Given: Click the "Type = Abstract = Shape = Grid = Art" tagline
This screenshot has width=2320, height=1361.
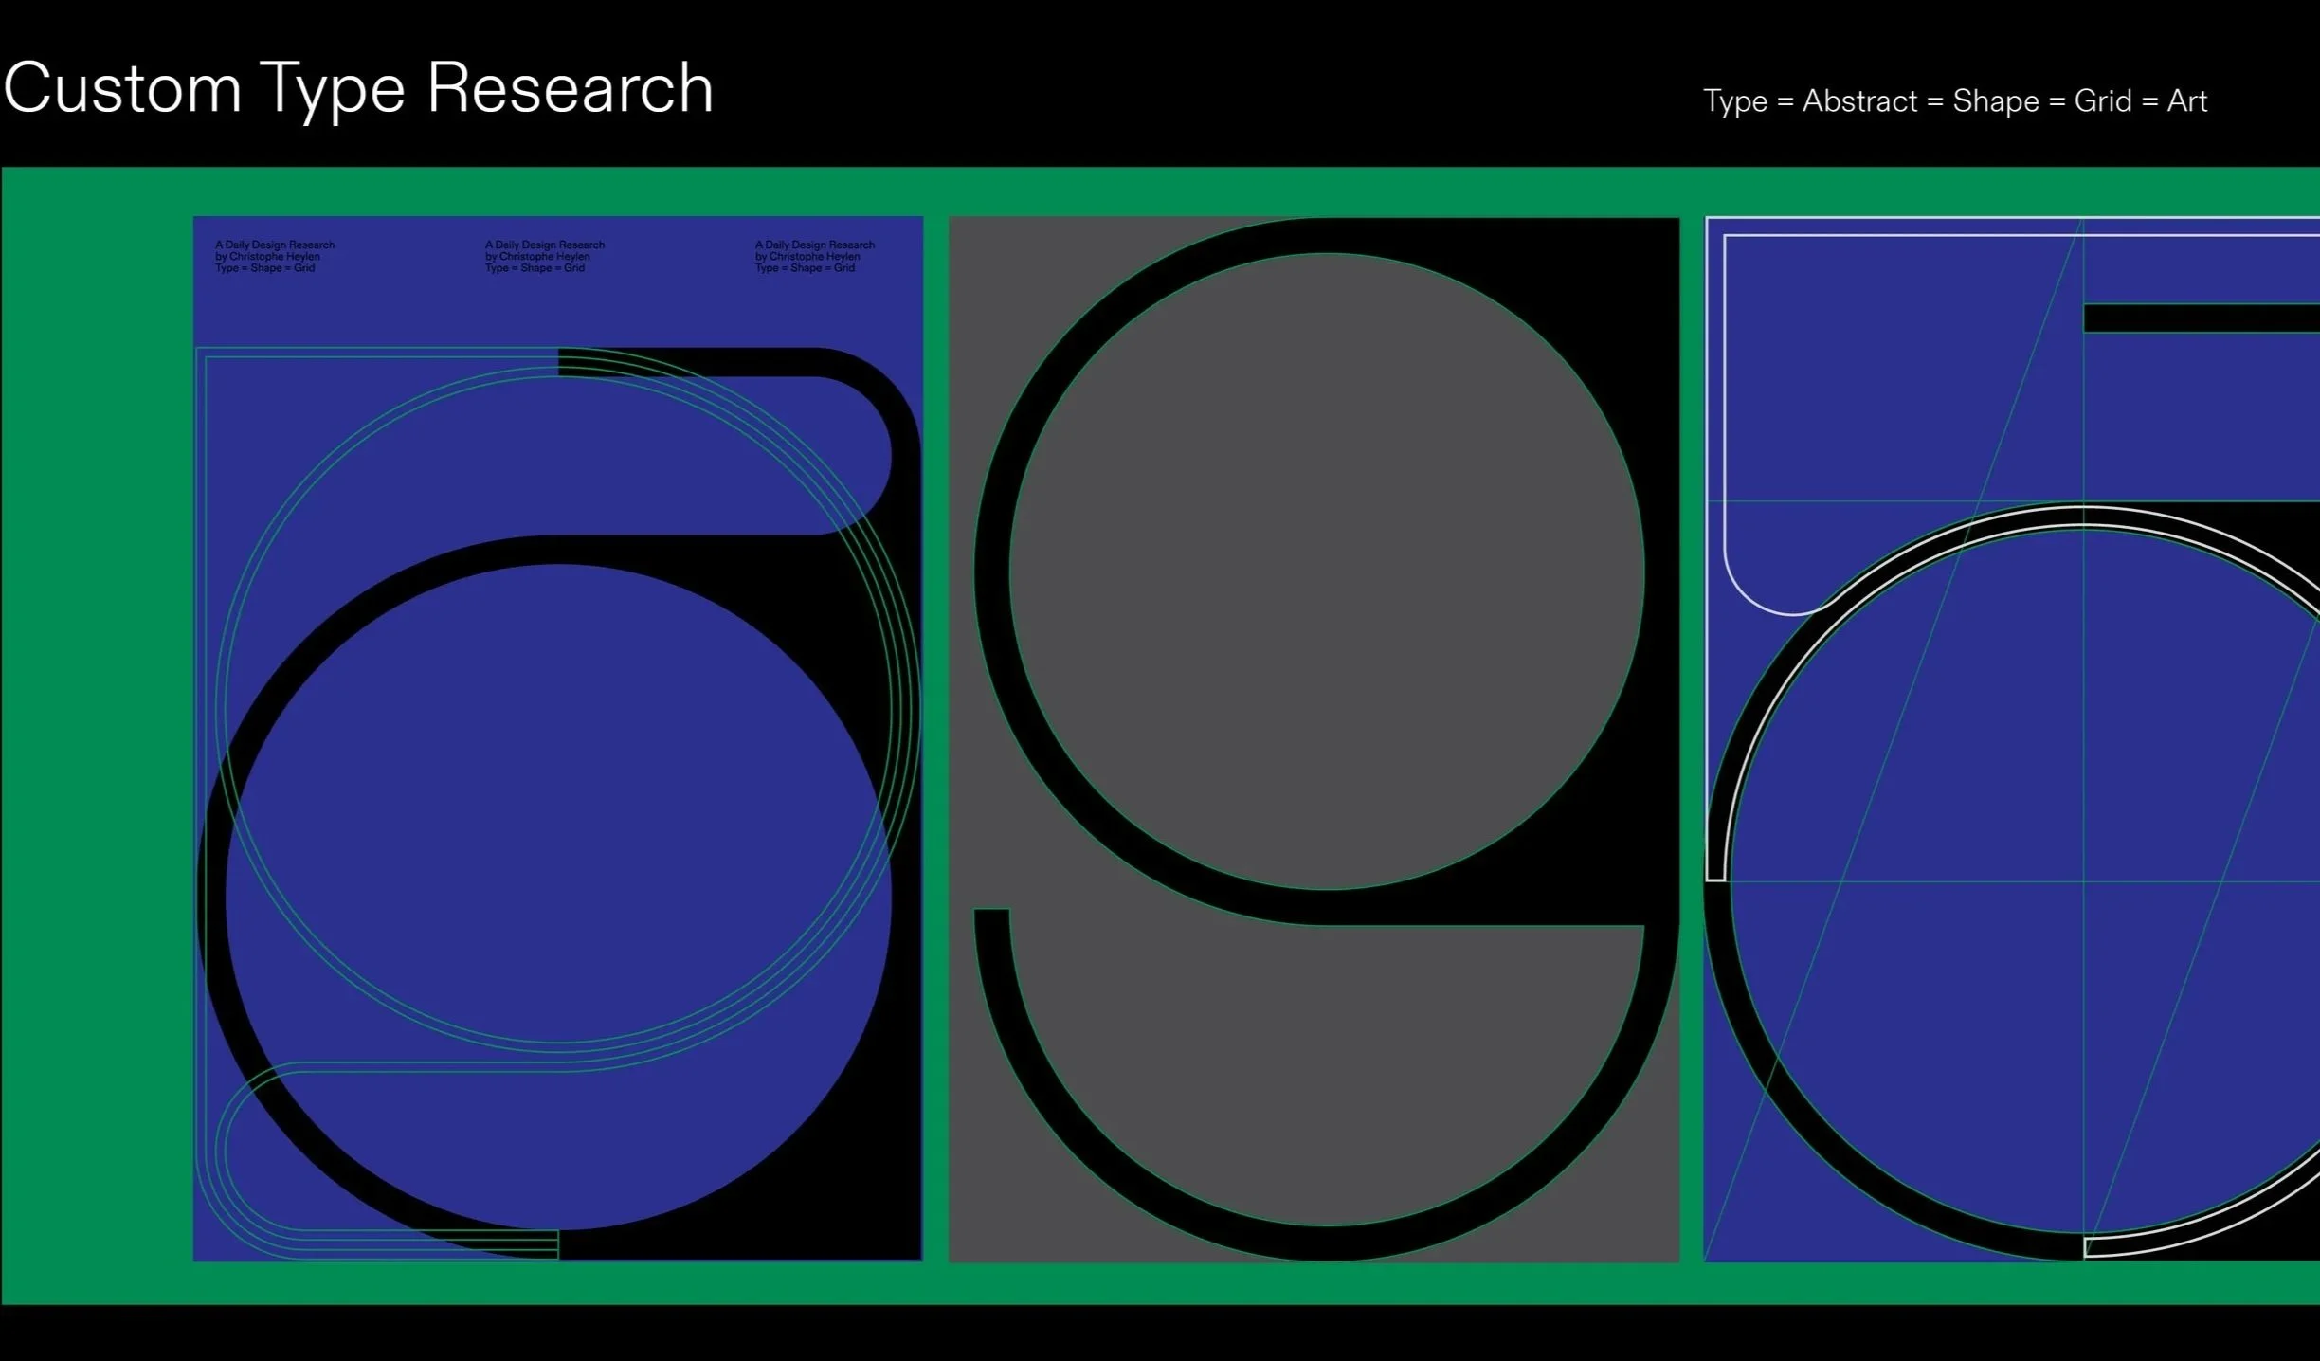Looking at the screenshot, I should click(x=1954, y=100).
